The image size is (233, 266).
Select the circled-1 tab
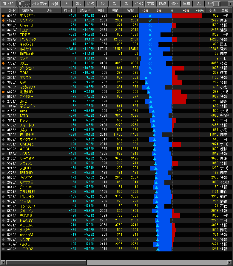(103, 4)
